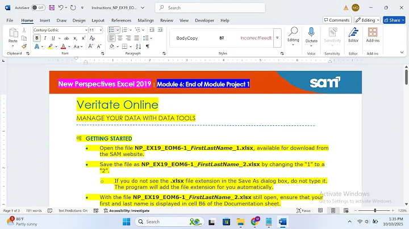Toggle Underline formatting
The width and height of the screenshot is (409, 229).
[x=53, y=38]
